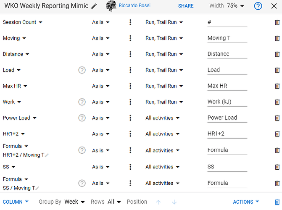Click the Work (kJ) label input field
The width and height of the screenshot is (282, 210).
(227, 102)
